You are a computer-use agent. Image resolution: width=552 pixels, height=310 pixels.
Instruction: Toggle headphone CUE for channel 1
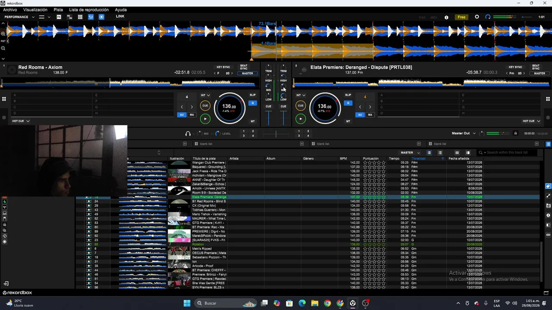(x=268, y=106)
